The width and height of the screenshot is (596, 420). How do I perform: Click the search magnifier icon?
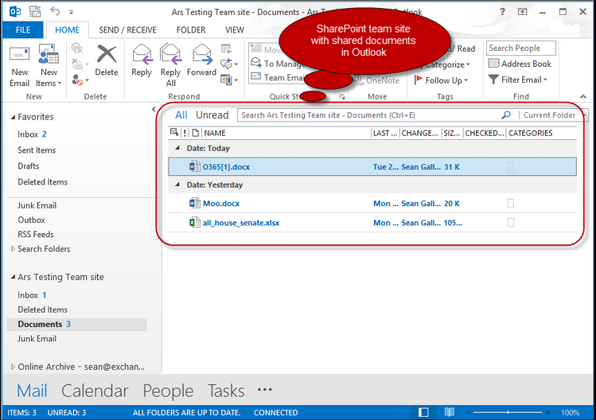pyautogui.click(x=506, y=115)
